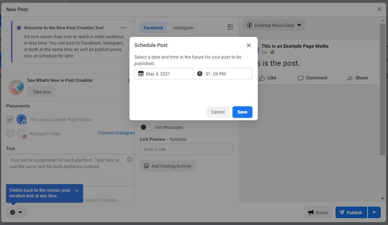Open the Publish options dropdown arrow
The width and height of the screenshot is (388, 225).
[374, 213]
